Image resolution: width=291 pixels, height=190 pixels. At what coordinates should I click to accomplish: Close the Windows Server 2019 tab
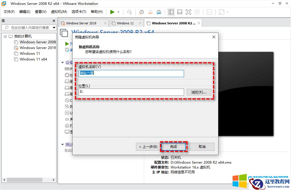(105, 23)
